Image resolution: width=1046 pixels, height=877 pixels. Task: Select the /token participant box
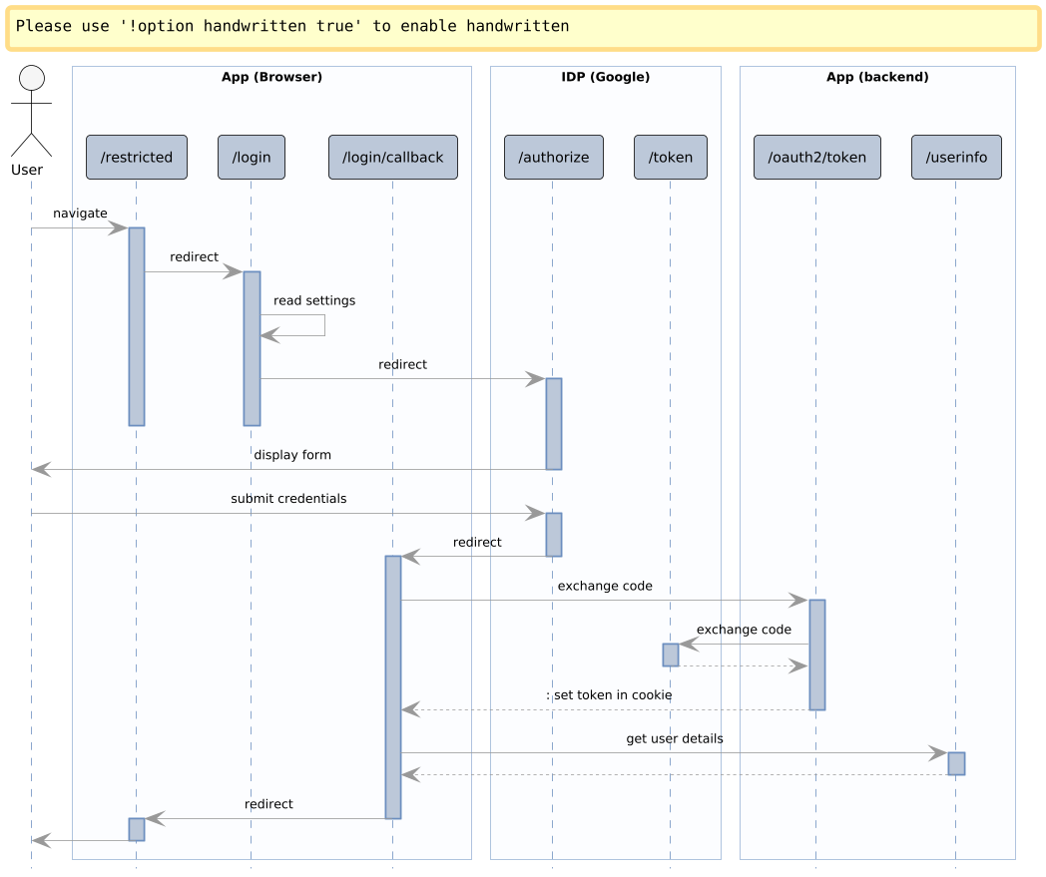pos(671,158)
